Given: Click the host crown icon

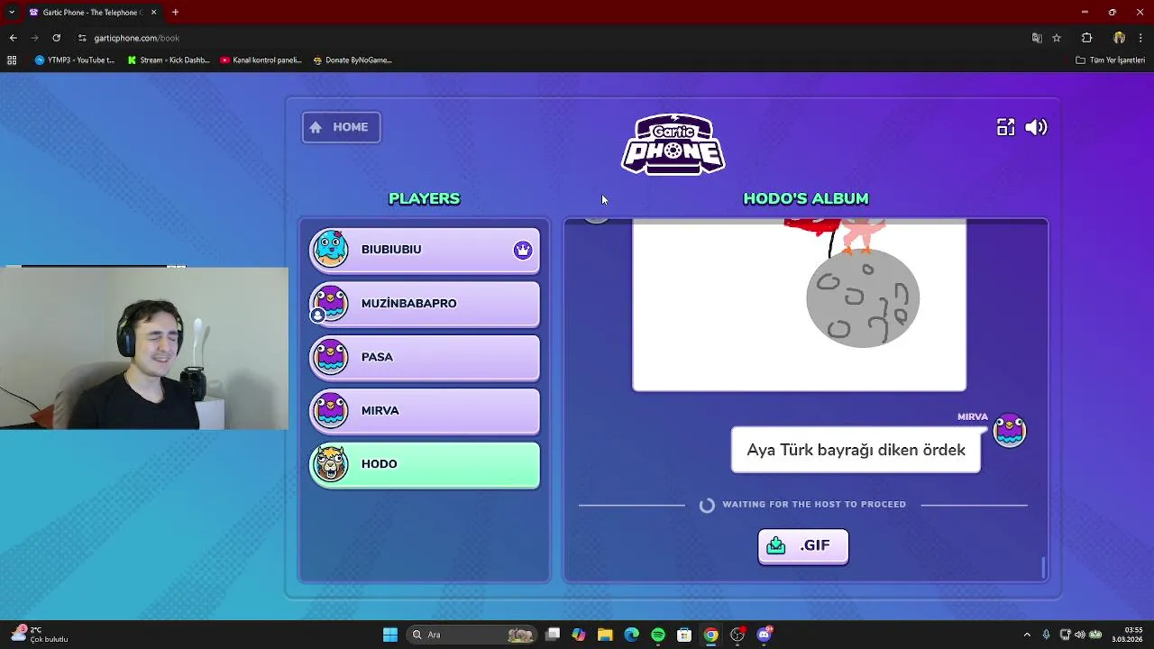Looking at the screenshot, I should [523, 250].
